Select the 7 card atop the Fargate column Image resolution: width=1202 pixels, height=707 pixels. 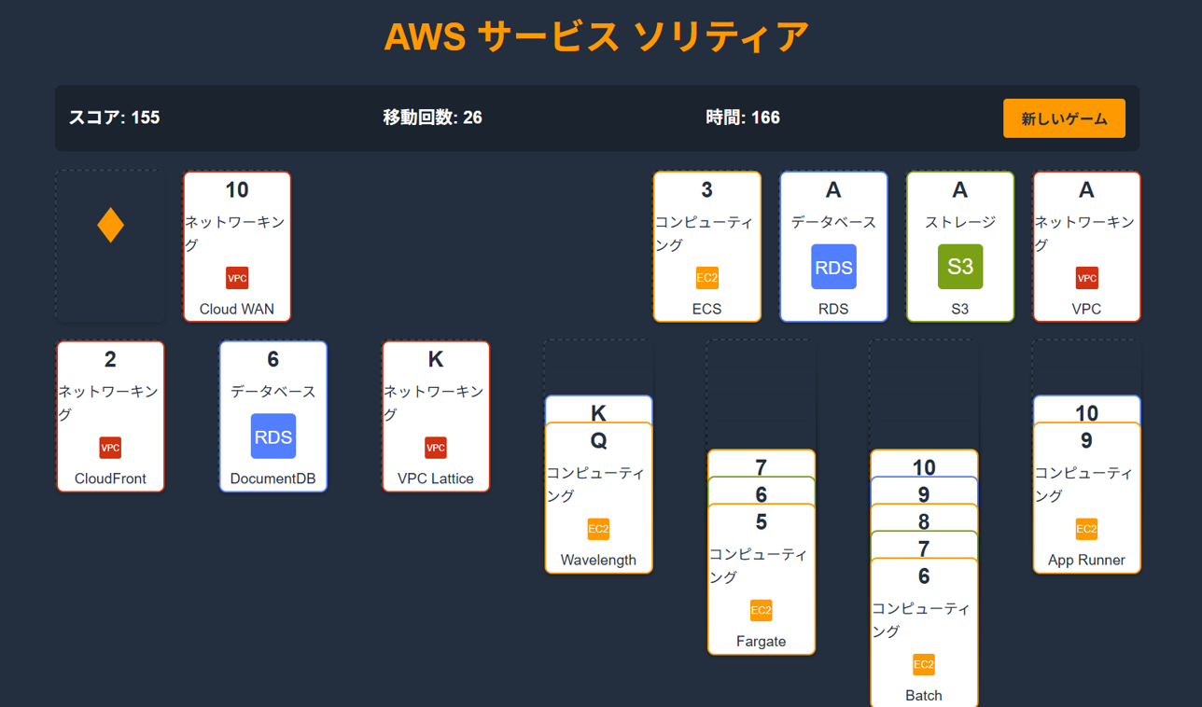click(762, 464)
